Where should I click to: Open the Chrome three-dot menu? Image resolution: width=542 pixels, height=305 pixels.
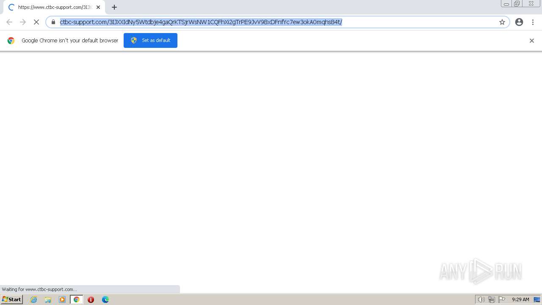pos(533,22)
